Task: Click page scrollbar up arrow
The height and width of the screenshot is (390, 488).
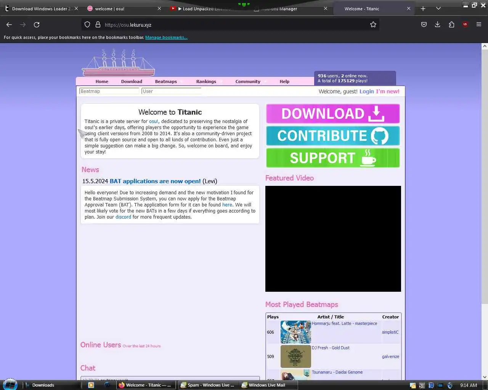Action: (485, 46)
